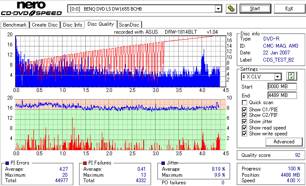The image size is (306, 186).
Task: Toggle Show C2/PIF checkbox
Action: tap(244, 115)
